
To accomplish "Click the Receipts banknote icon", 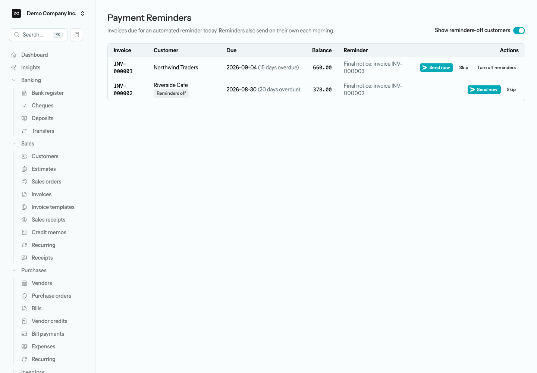I will pos(24,258).
